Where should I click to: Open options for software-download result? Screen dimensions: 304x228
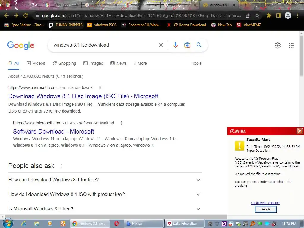tap(121, 123)
